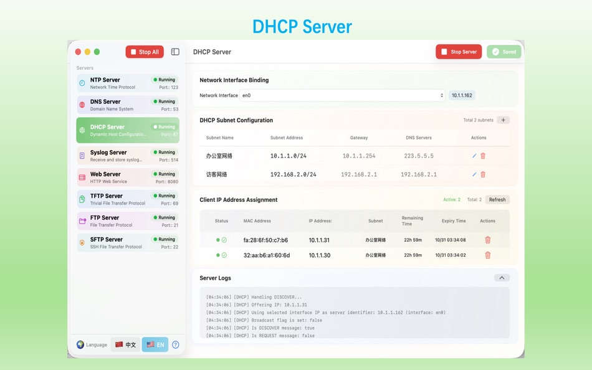Edit the 办公室网络 subnet with the pencil icon
Viewport: 592px width, 370px height.
coord(474,155)
